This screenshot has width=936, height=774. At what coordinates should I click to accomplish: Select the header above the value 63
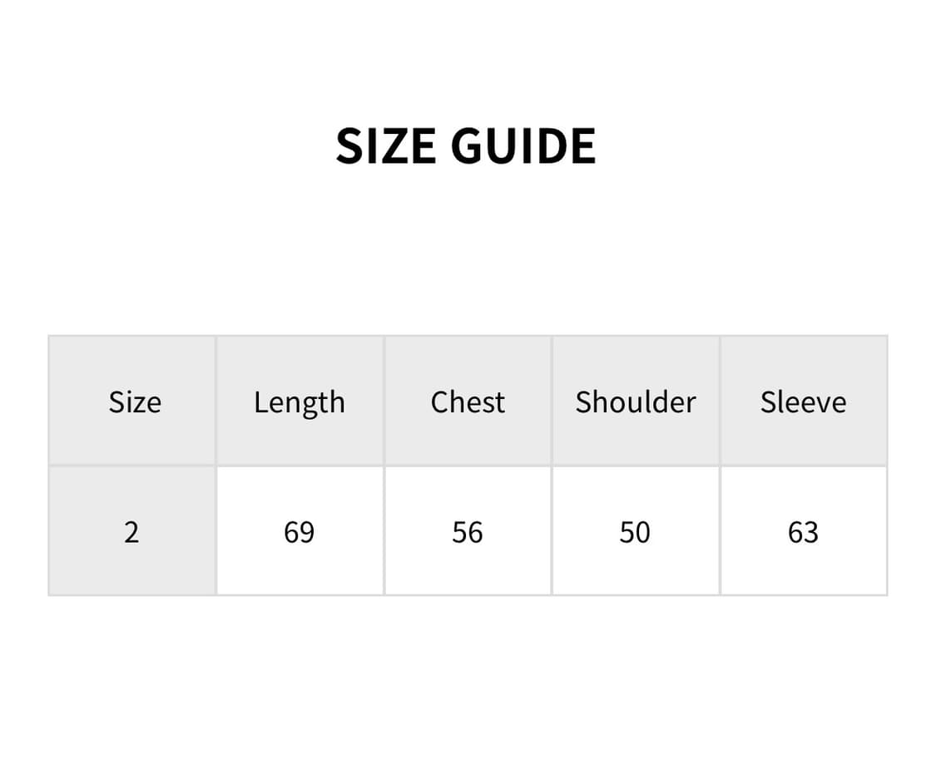[803, 402]
